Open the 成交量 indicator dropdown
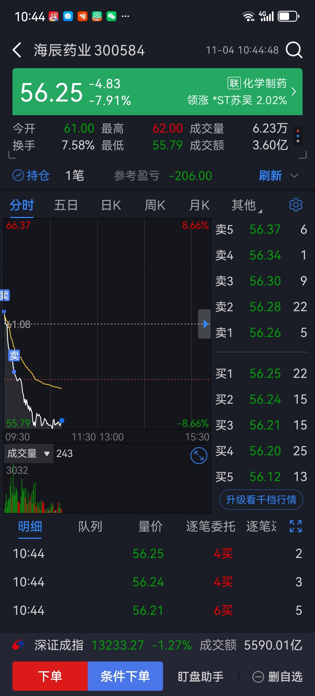This screenshot has height=696, width=315. 29,453
